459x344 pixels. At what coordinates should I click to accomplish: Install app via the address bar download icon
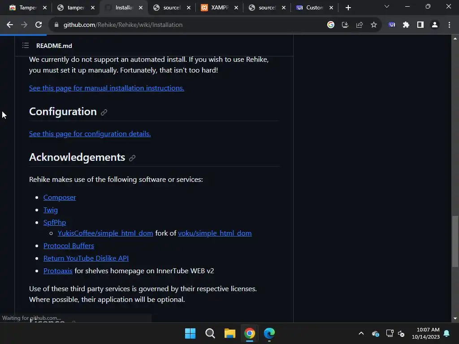coord(345,25)
